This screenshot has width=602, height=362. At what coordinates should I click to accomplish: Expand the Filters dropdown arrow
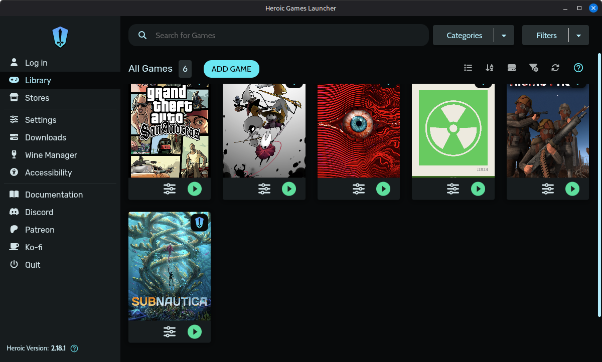click(x=579, y=35)
